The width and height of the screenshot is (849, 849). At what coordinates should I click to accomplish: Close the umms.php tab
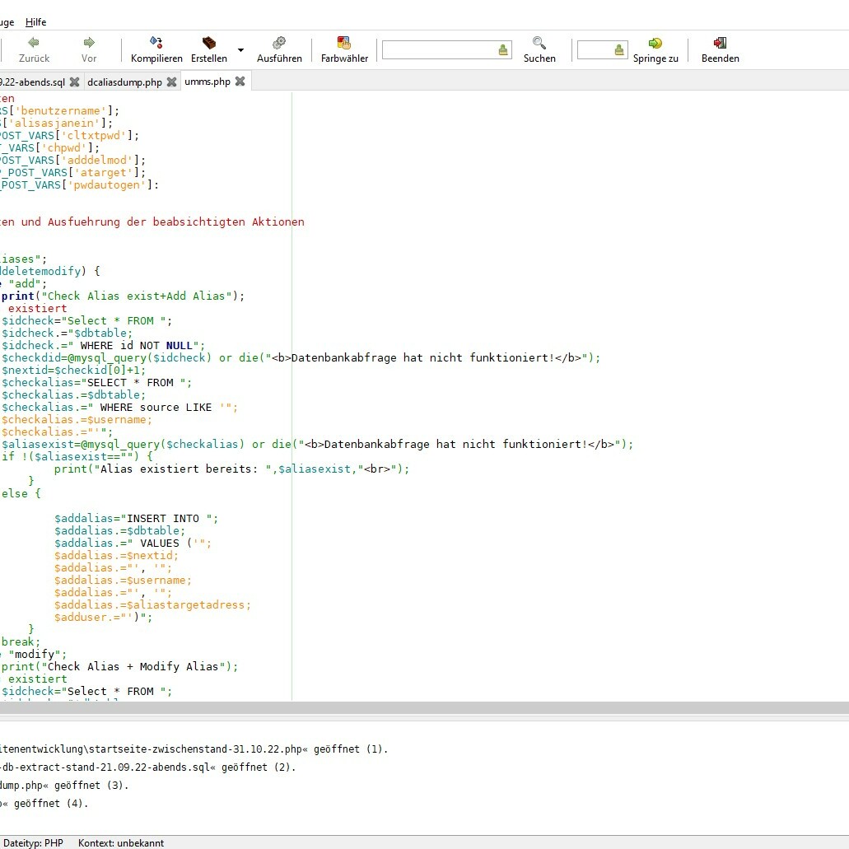click(x=240, y=82)
